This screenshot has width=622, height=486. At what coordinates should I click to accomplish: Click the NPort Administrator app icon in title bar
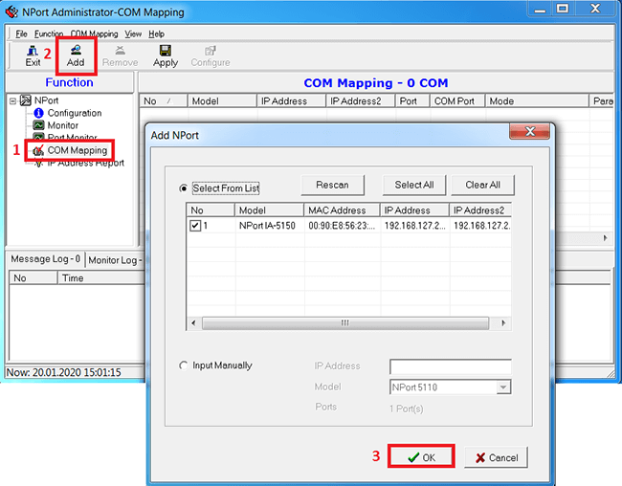(11, 11)
